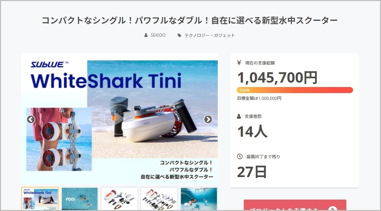Select the underwater diver thumbnail
The width and height of the screenshot is (381, 211).
click(x=199, y=199)
